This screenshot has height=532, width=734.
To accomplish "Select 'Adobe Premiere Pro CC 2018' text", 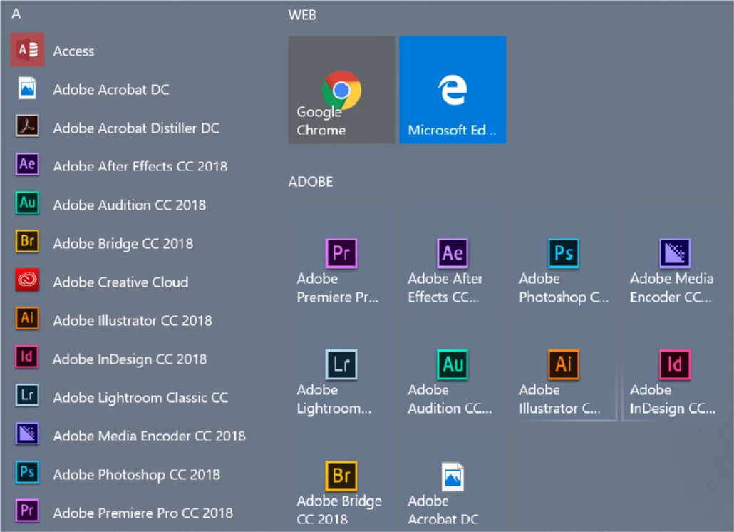I will tap(143, 513).
